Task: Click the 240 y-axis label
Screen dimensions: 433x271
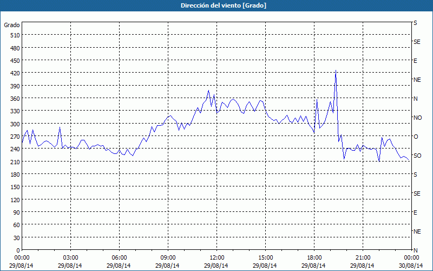Action: tap(15, 149)
